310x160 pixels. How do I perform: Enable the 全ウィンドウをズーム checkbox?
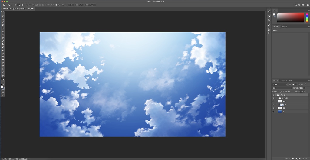(40, 5)
